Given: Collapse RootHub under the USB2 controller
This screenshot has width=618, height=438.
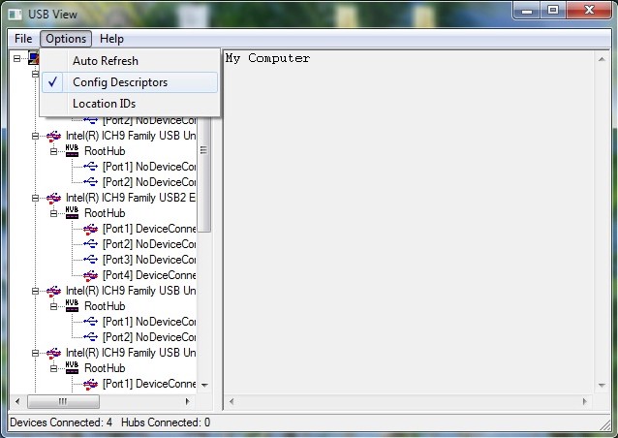Looking at the screenshot, I should click(54, 213).
